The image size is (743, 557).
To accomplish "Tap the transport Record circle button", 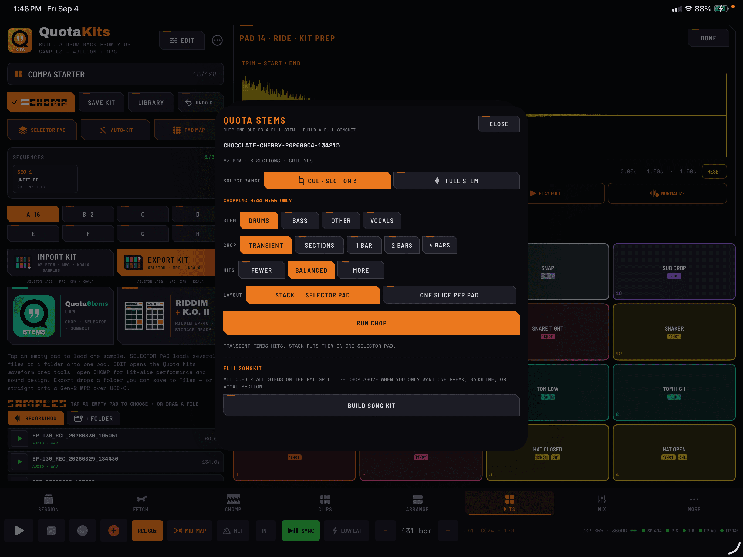I will (82, 531).
